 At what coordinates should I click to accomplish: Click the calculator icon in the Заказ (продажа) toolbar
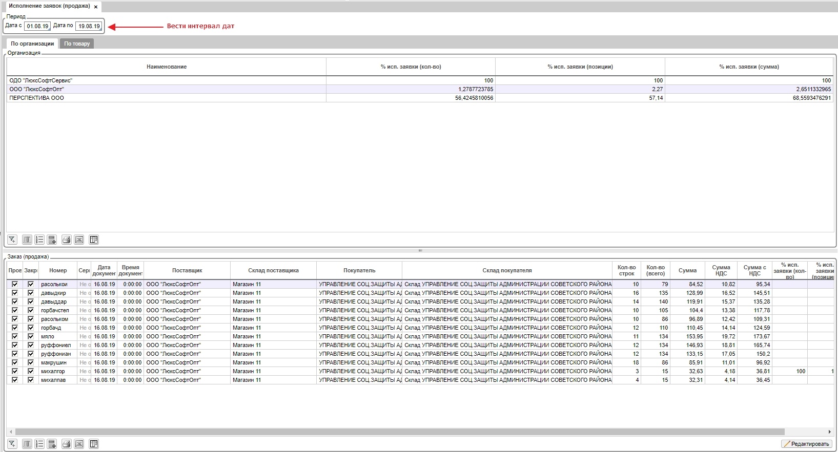tap(52, 444)
